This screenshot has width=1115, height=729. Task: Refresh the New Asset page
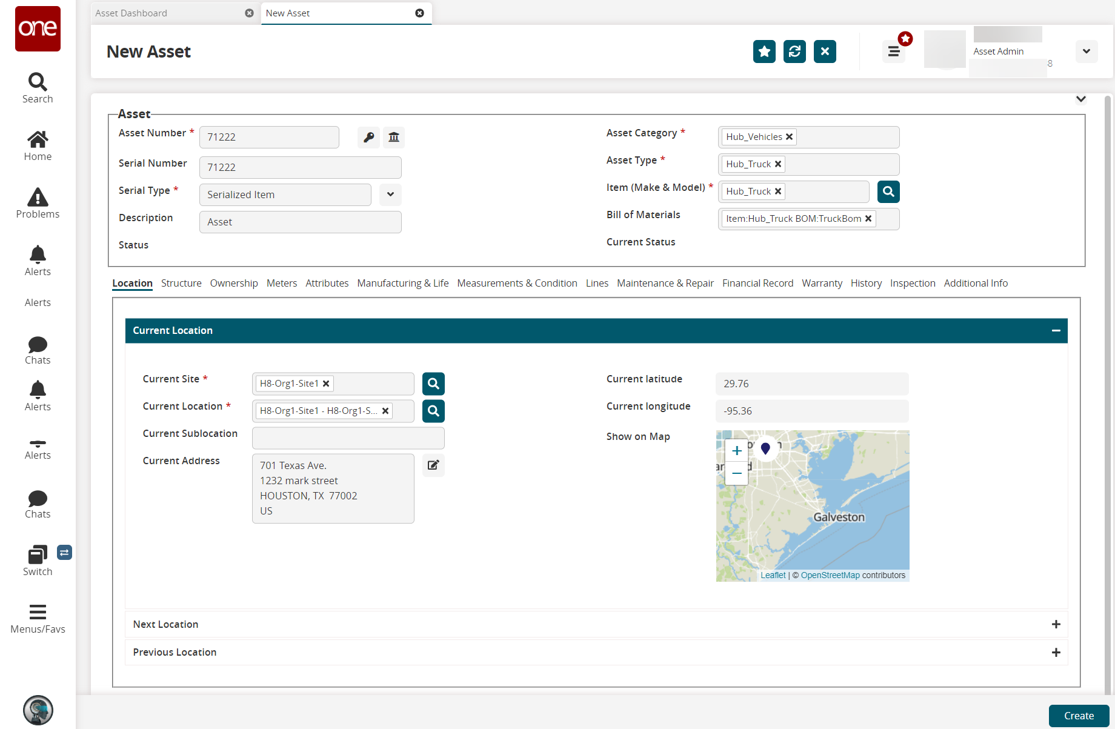[x=794, y=52]
